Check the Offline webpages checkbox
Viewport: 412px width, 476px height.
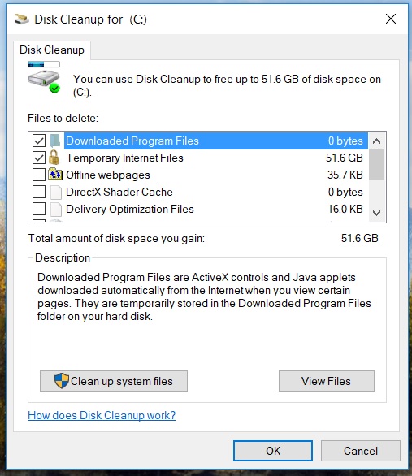(39, 175)
